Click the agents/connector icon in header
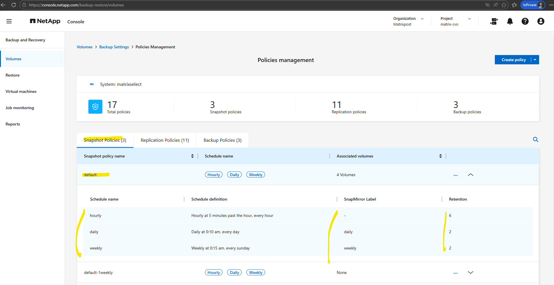554x285 pixels. (x=494, y=21)
